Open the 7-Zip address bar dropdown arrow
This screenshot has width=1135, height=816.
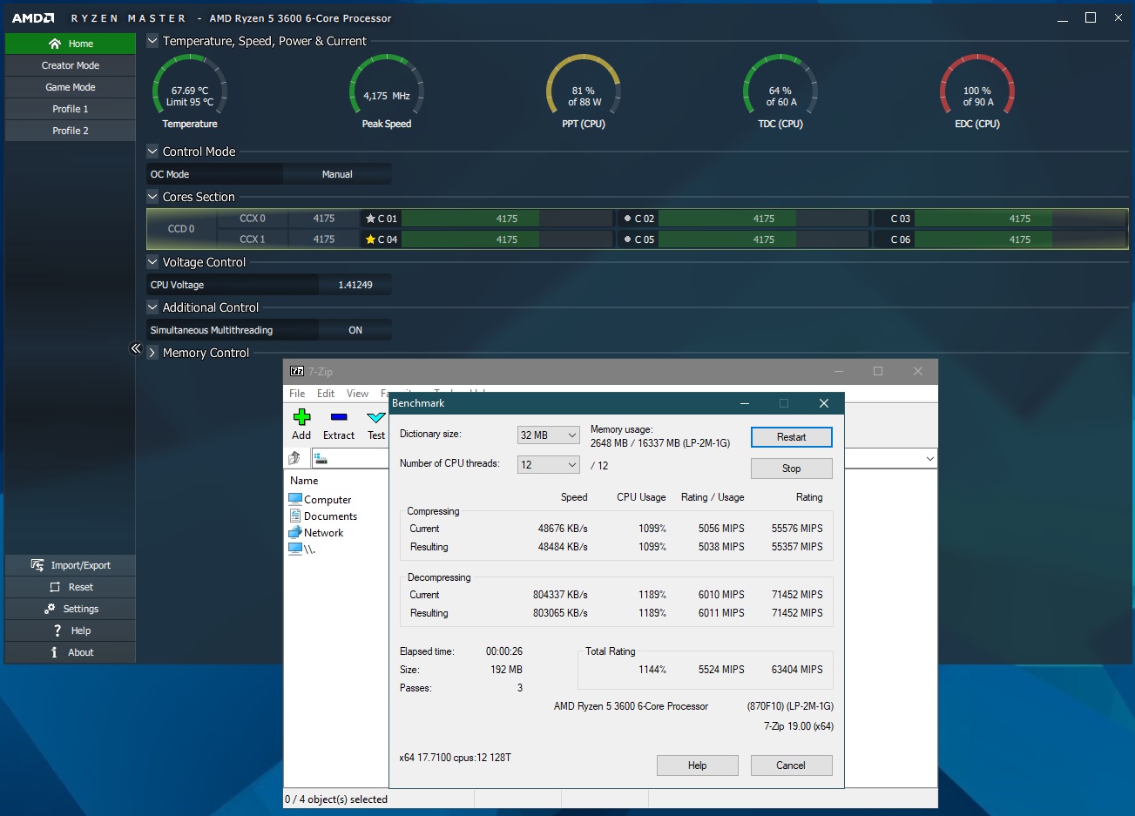[929, 458]
